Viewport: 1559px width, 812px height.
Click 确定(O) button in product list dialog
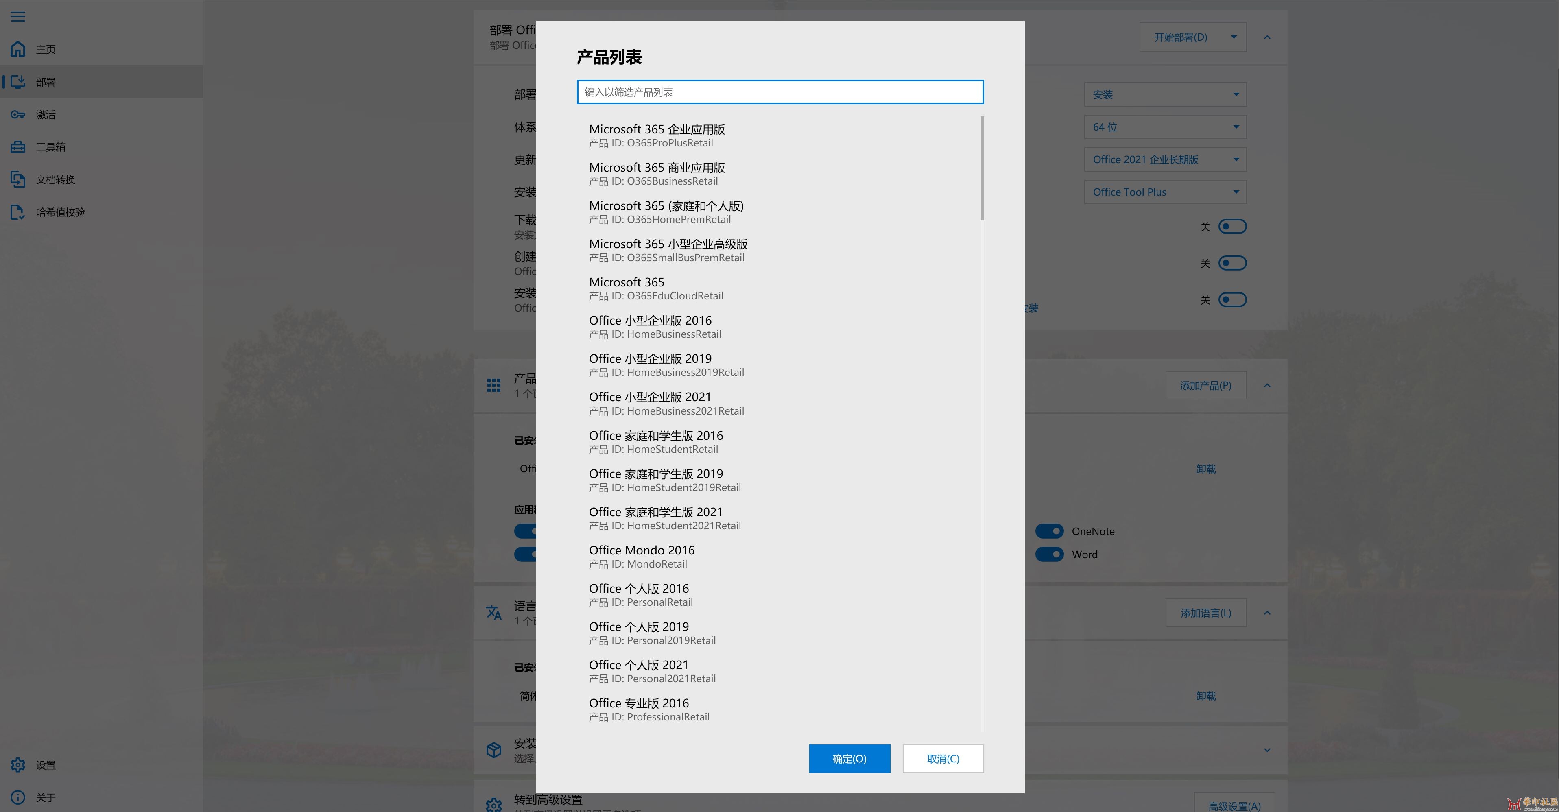pyautogui.click(x=849, y=759)
